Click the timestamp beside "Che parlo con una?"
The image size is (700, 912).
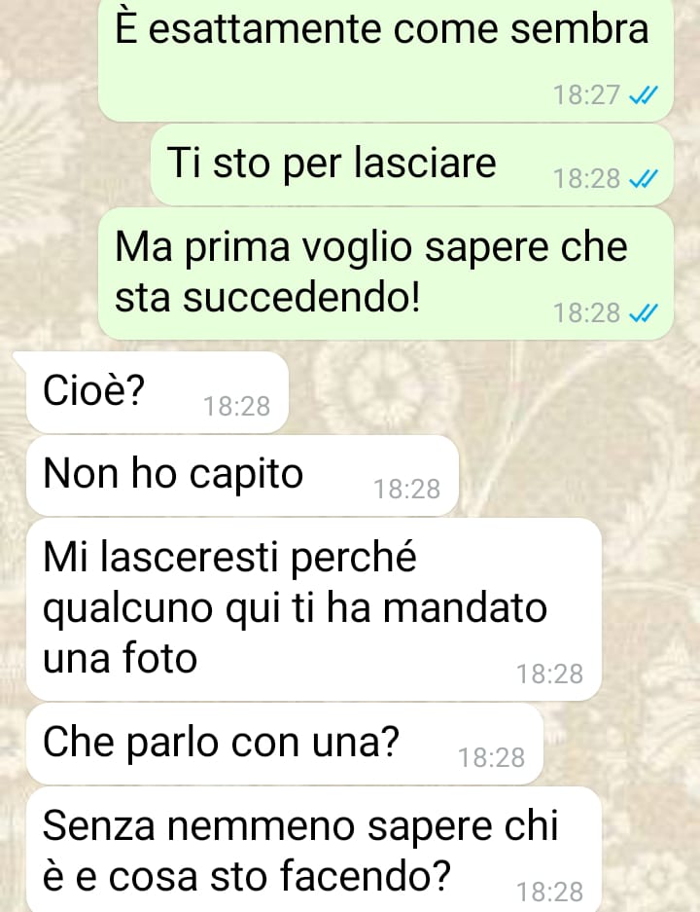491,758
